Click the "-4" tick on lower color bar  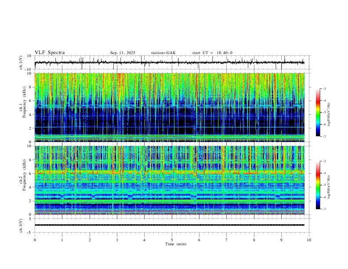(x=324, y=173)
